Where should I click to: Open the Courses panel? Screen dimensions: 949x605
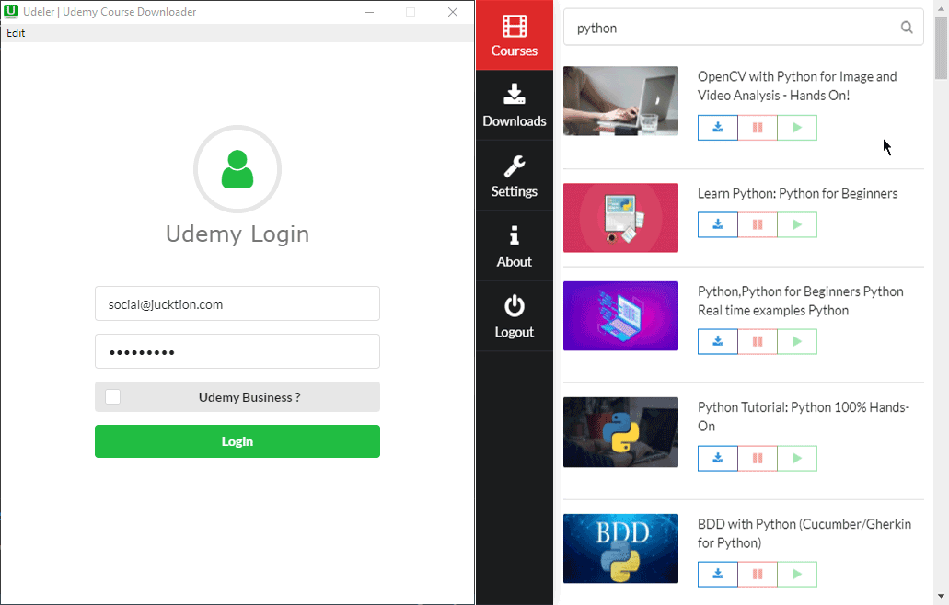pos(514,35)
